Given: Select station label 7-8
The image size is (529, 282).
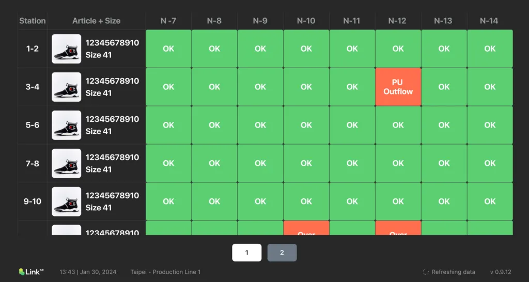Looking at the screenshot, I should coord(33,163).
